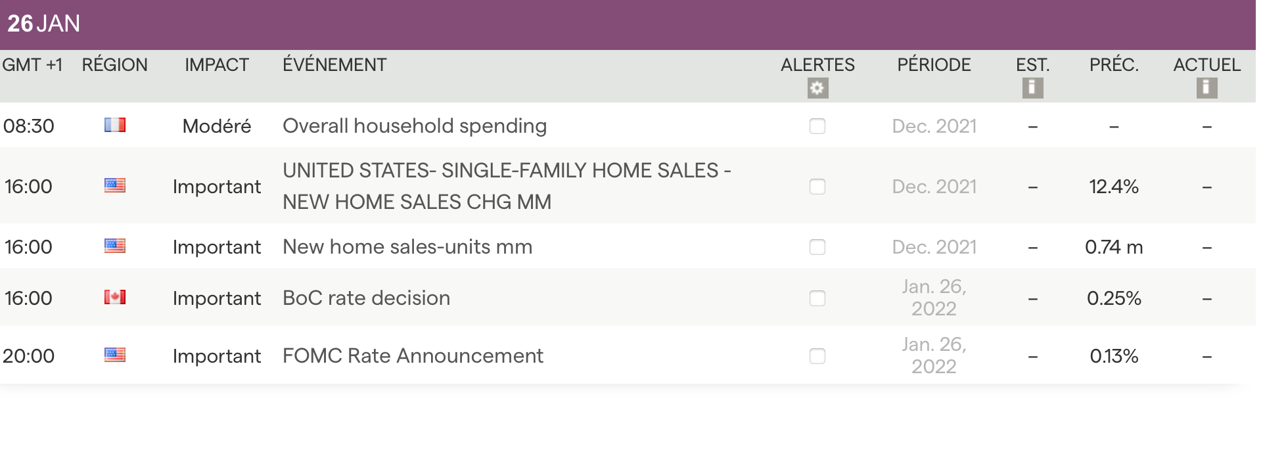Select the Overall household spending event
Screen dimensions: 1263x456
[414, 126]
